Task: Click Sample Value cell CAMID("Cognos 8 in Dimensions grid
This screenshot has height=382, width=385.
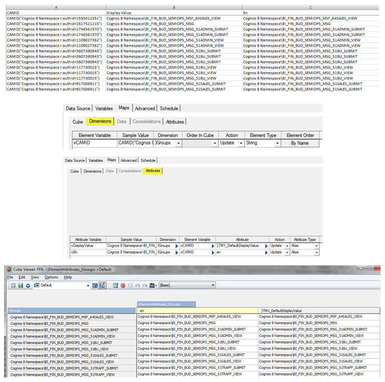Action: [x=135, y=143]
